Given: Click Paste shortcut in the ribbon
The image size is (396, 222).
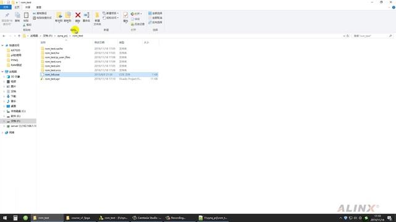Looking at the screenshot, I should (x=42, y=18).
